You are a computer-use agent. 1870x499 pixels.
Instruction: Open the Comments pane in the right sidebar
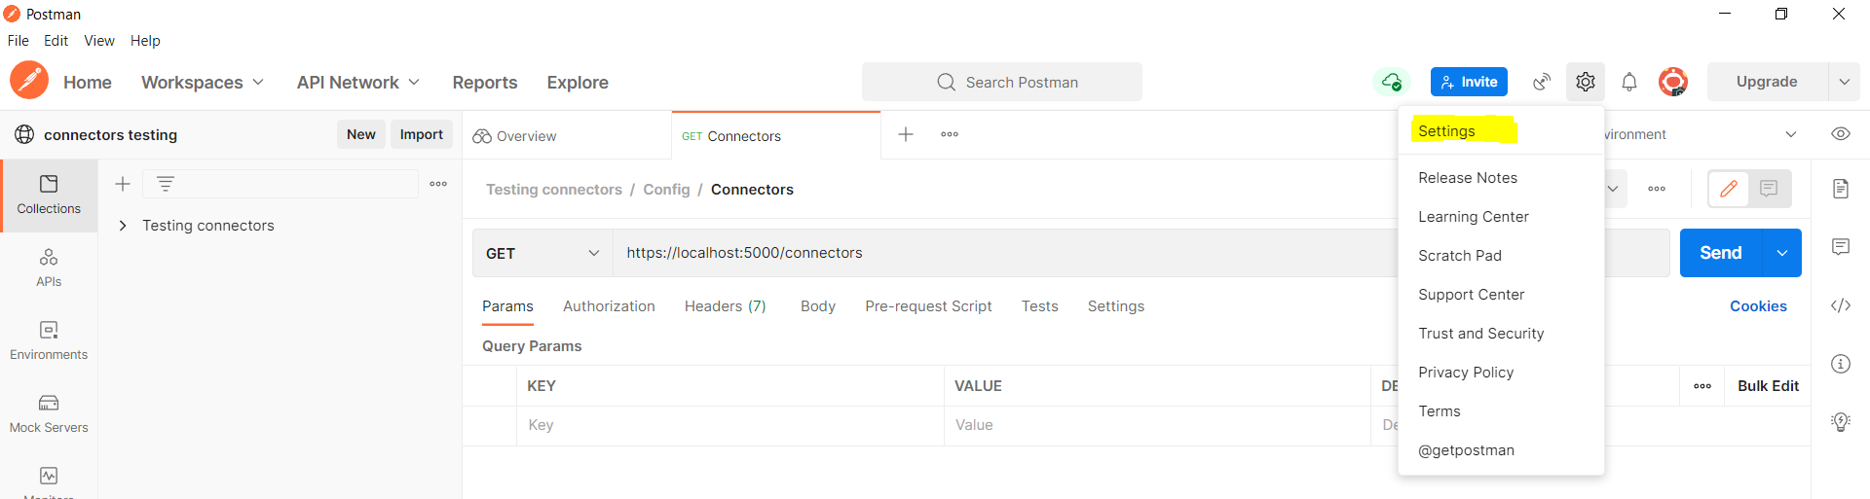tap(1841, 247)
